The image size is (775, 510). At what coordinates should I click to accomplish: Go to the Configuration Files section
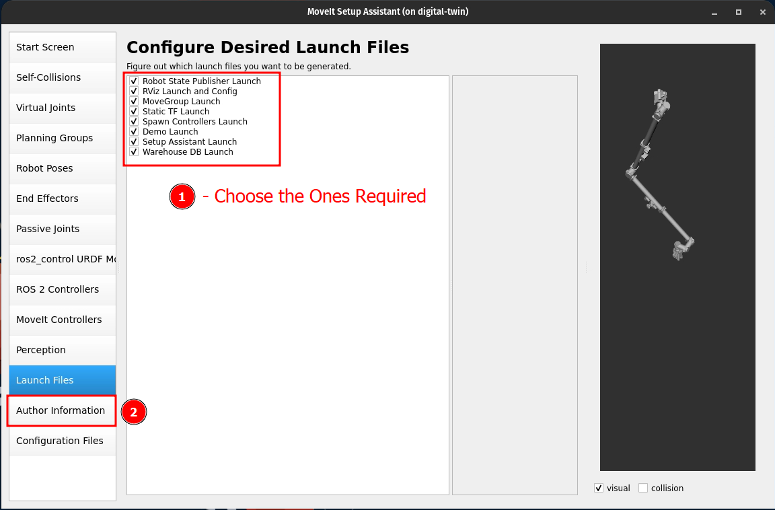click(61, 441)
